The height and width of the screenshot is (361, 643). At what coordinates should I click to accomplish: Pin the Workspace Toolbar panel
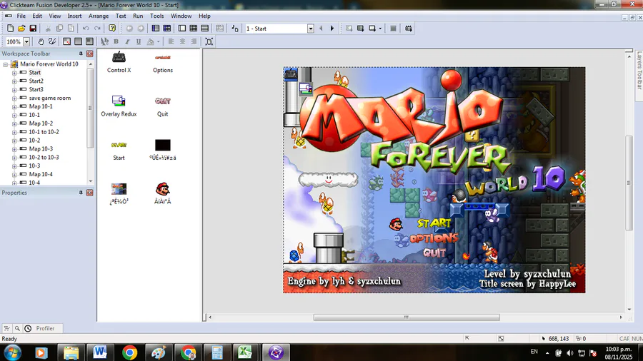81,54
